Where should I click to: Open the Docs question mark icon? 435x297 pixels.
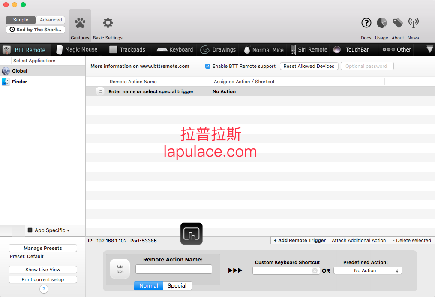click(366, 23)
